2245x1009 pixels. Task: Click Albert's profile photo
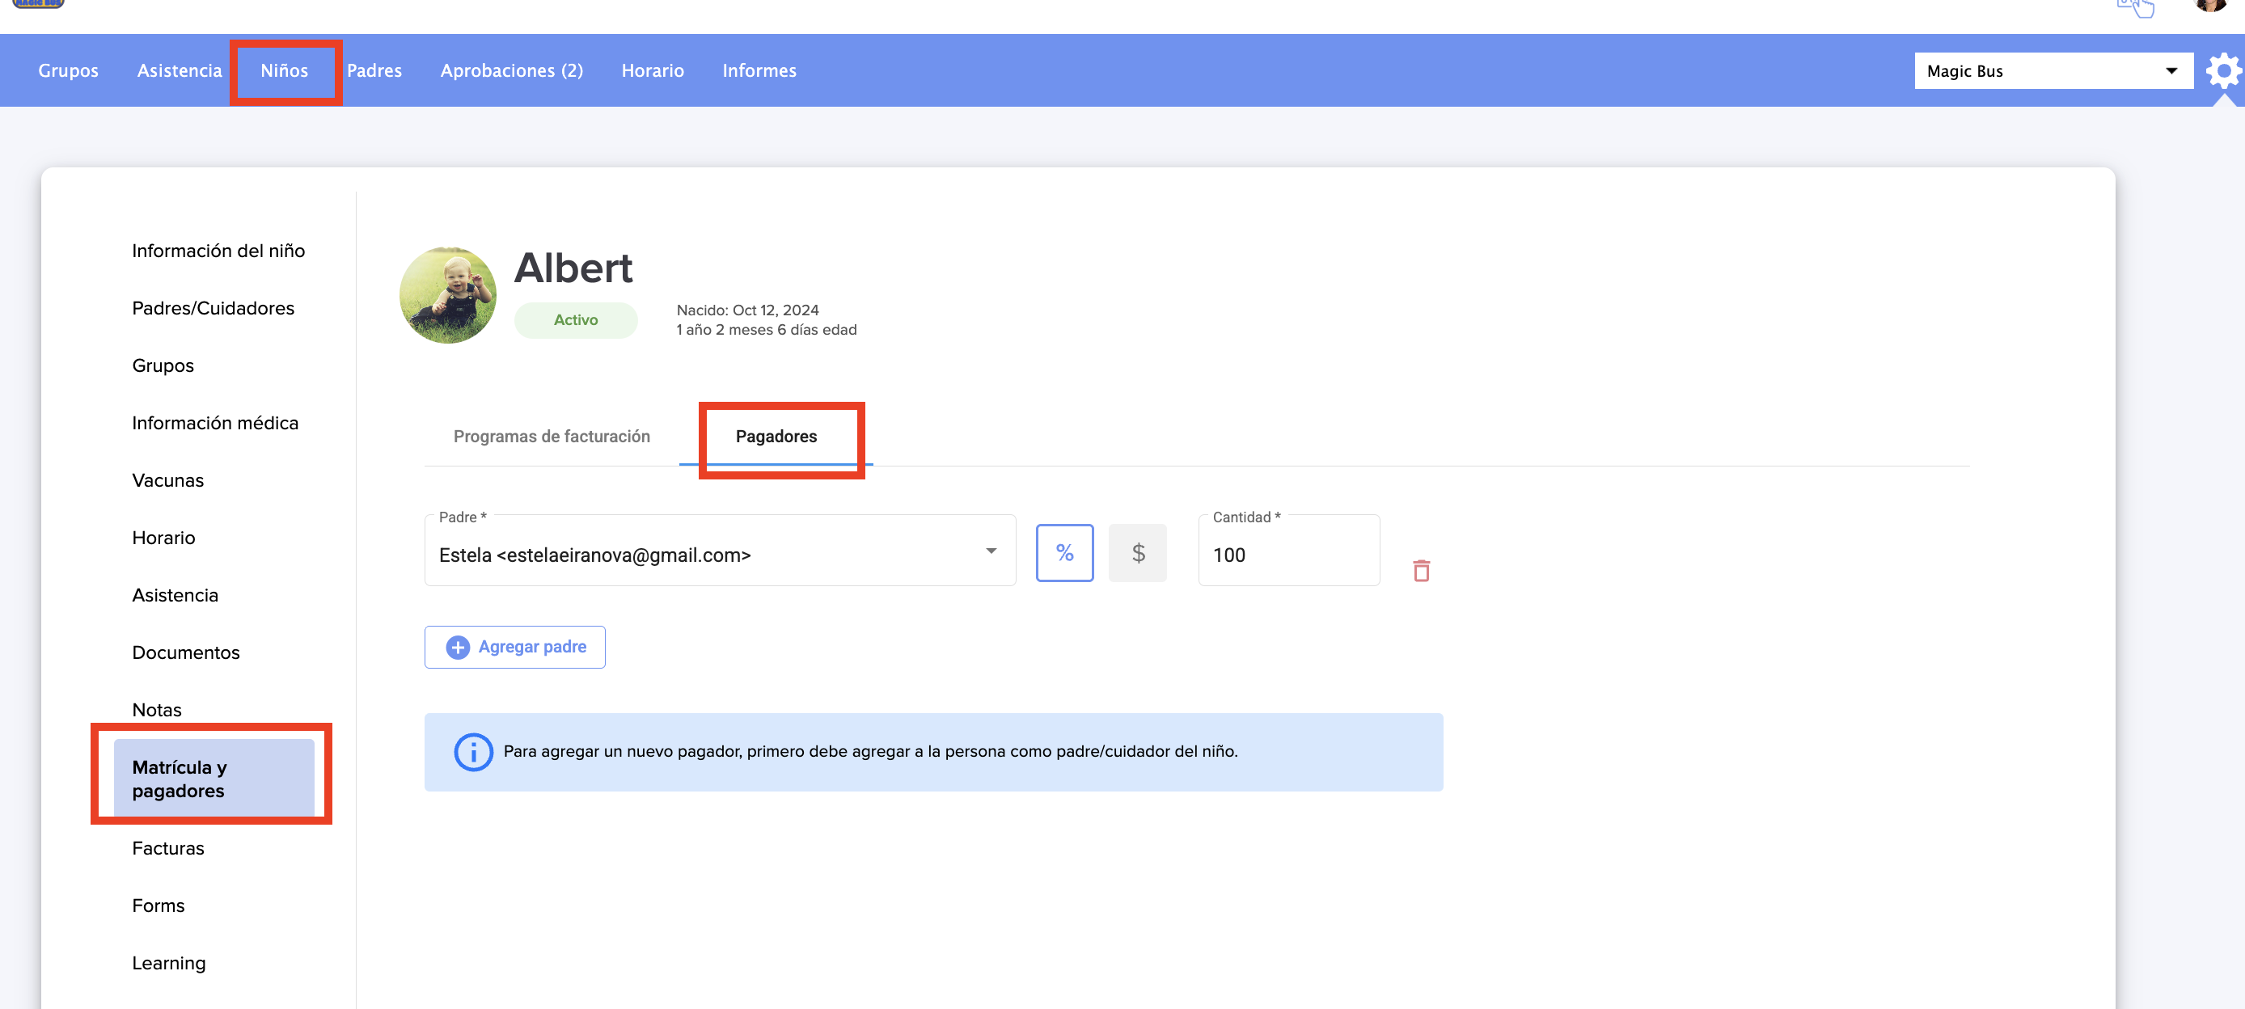(448, 294)
